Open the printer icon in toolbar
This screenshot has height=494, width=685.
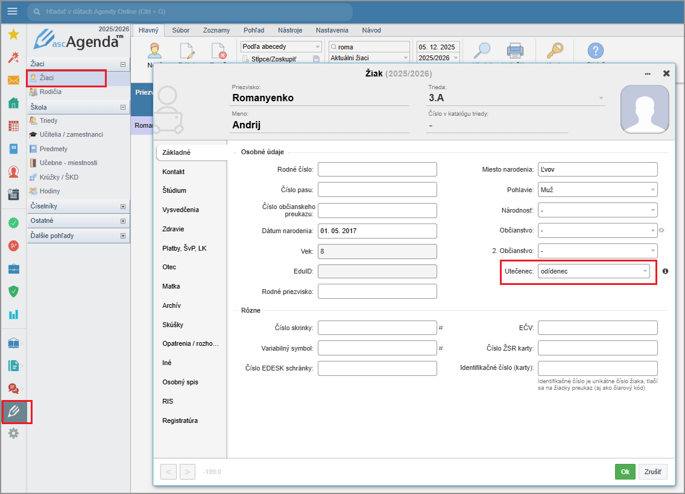tap(514, 51)
